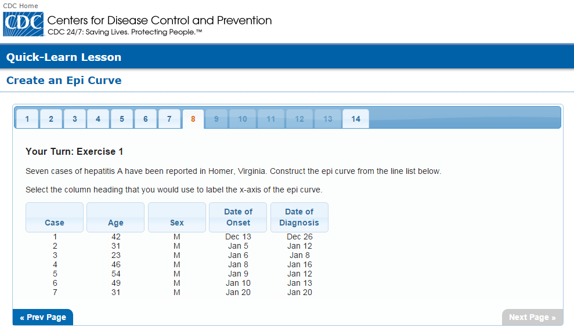The width and height of the screenshot is (574, 331).
Task: Go to lesson page tab 5
Action: (122, 119)
